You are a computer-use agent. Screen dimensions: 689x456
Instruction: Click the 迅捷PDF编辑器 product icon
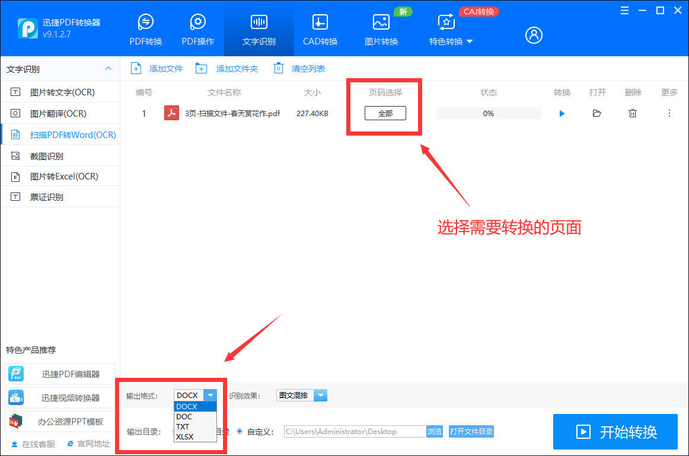click(x=16, y=374)
